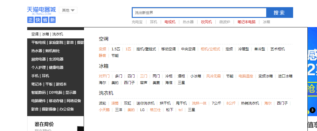
Task: Click the 中央空调 link
Action: (188, 49)
